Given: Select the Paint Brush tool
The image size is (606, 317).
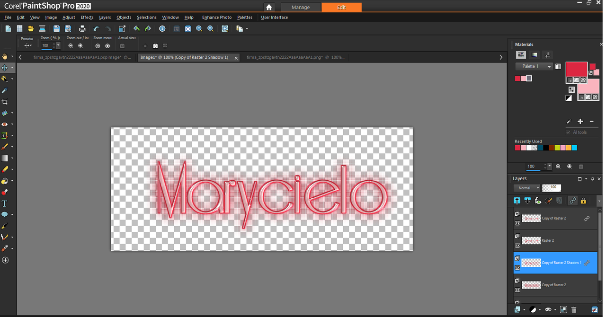Looking at the screenshot, I should click(5, 147).
